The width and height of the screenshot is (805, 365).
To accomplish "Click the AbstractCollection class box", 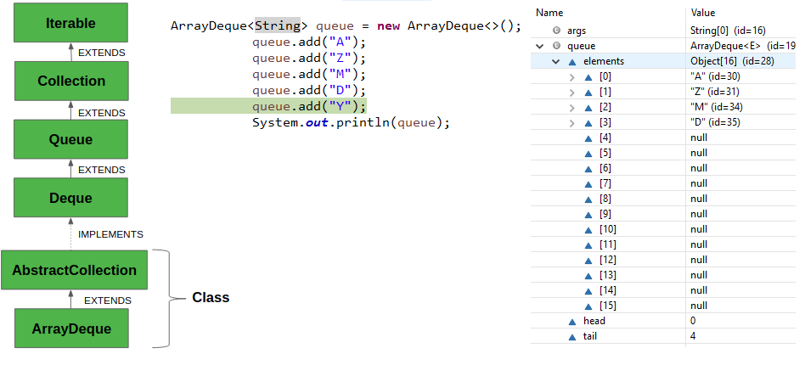I will coord(75,270).
